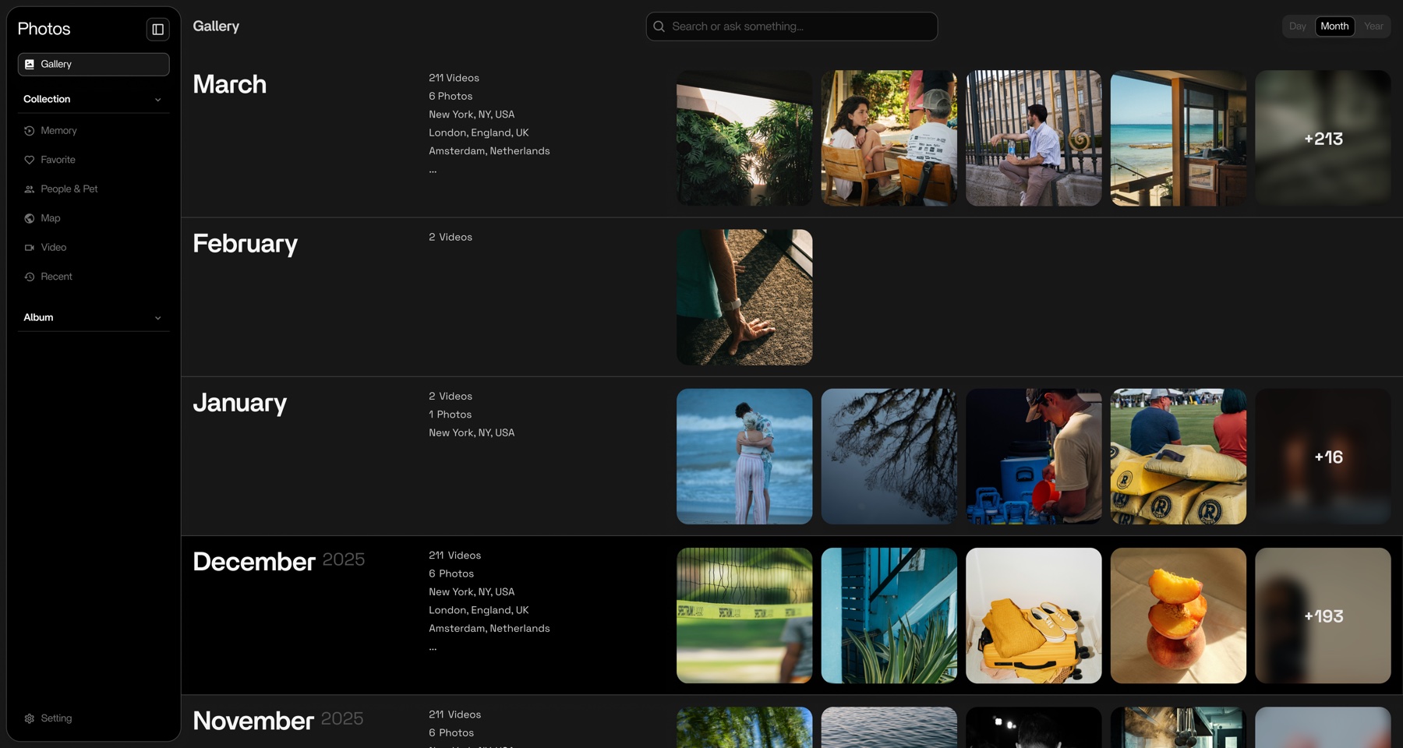Click the Video camera icon

(x=30, y=248)
